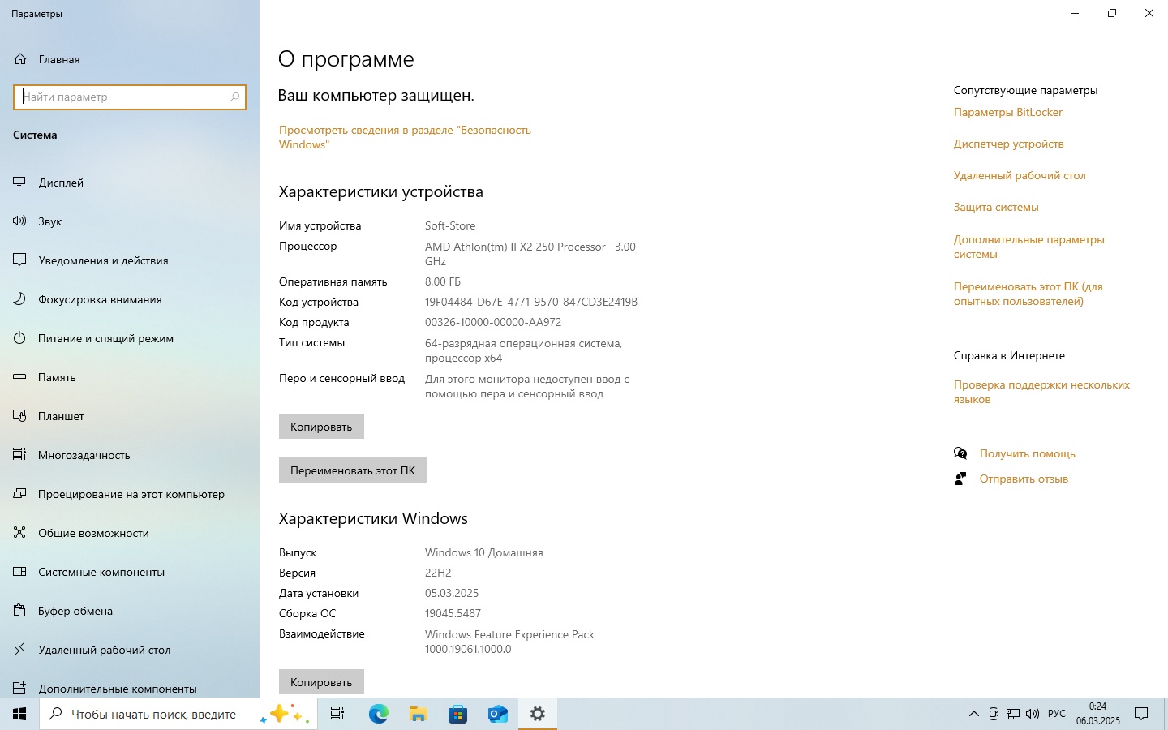Open Просмотреть сведения в разделе Безопасность Windows

(x=405, y=137)
